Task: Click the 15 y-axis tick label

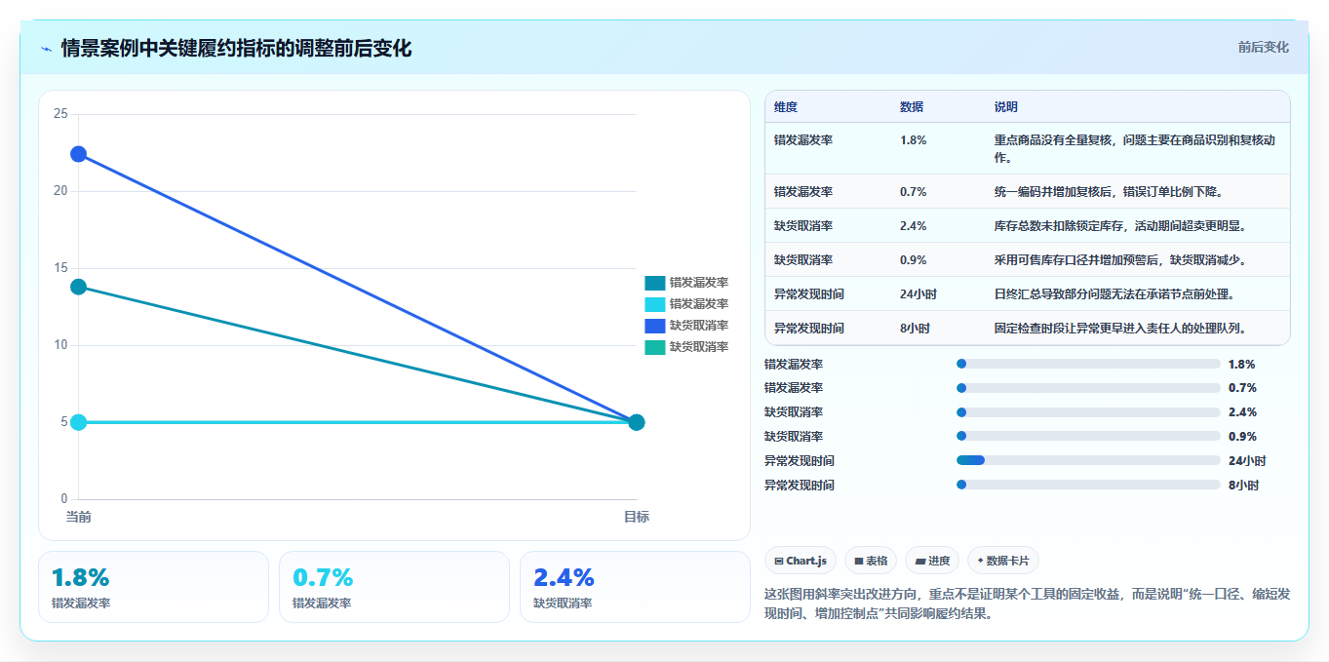Action: [x=60, y=268]
